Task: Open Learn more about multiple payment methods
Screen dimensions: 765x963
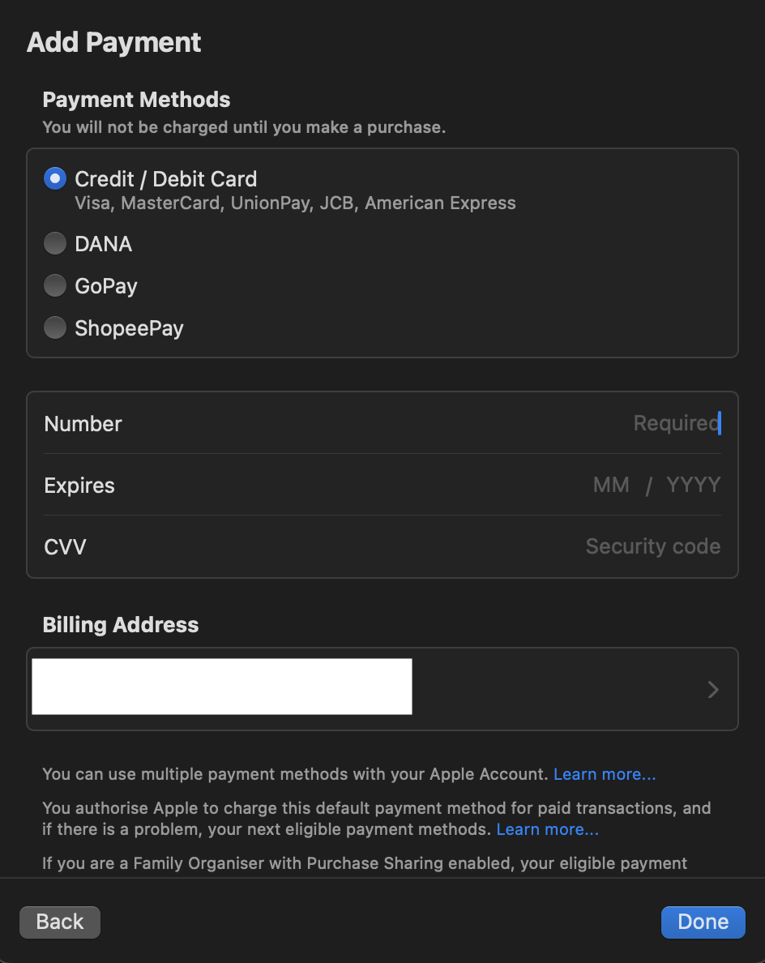Action: (x=605, y=774)
